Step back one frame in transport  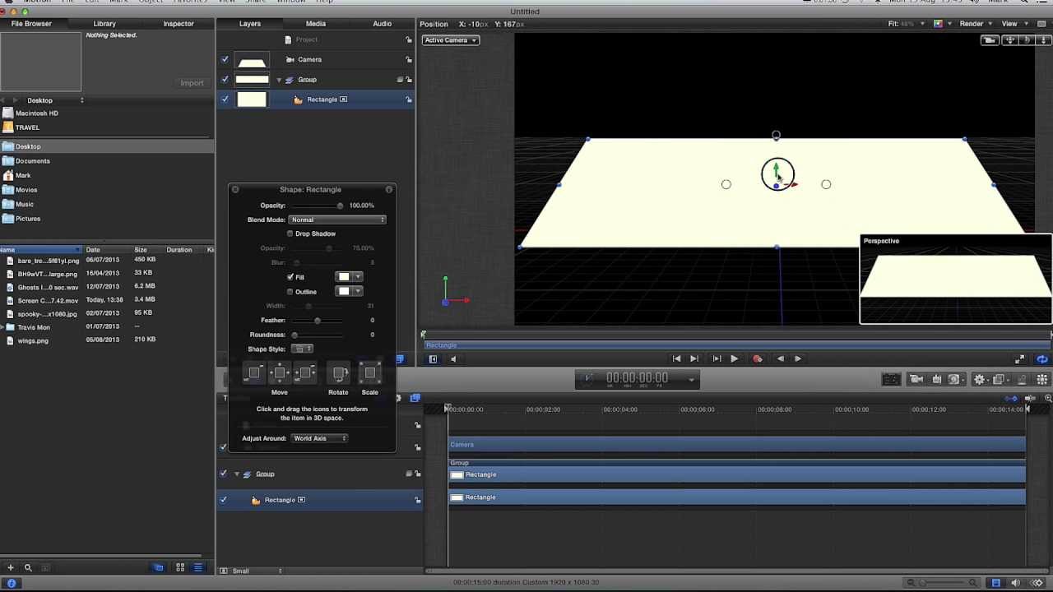(x=781, y=358)
